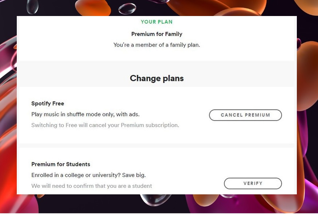Image resolution: width=318 pixels, height=214 pixels.
Task: Click the college enrollment savings text
Action: 88,175
